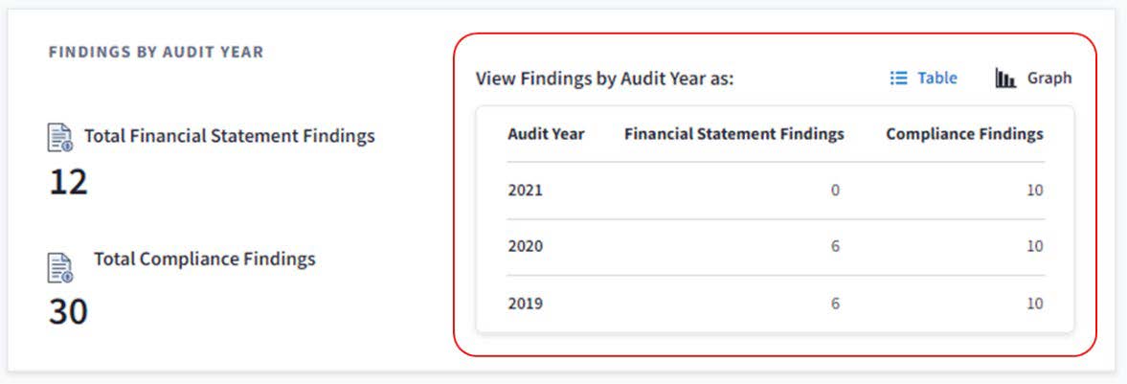Screen dimensions: 1127x384
Task: Click the Total Financial Statement Findings label
Action: (229, 137)
